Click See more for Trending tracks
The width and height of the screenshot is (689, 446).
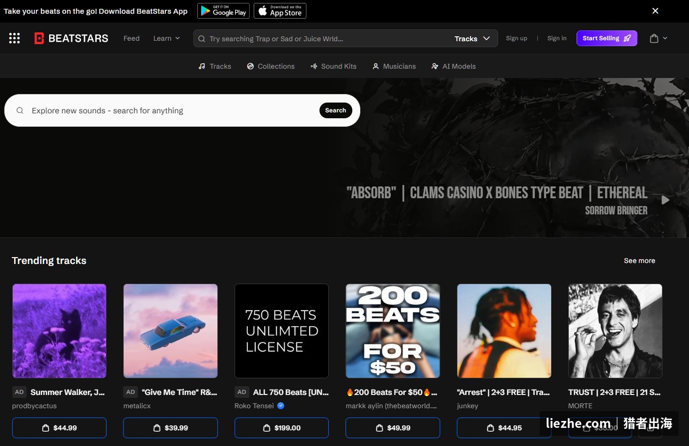639,261
